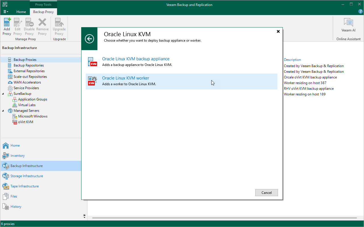Choose the Oracle Linux KVM worker link
Image resolution: width=364 pixels, height=227 pixels.
(125, 78)
